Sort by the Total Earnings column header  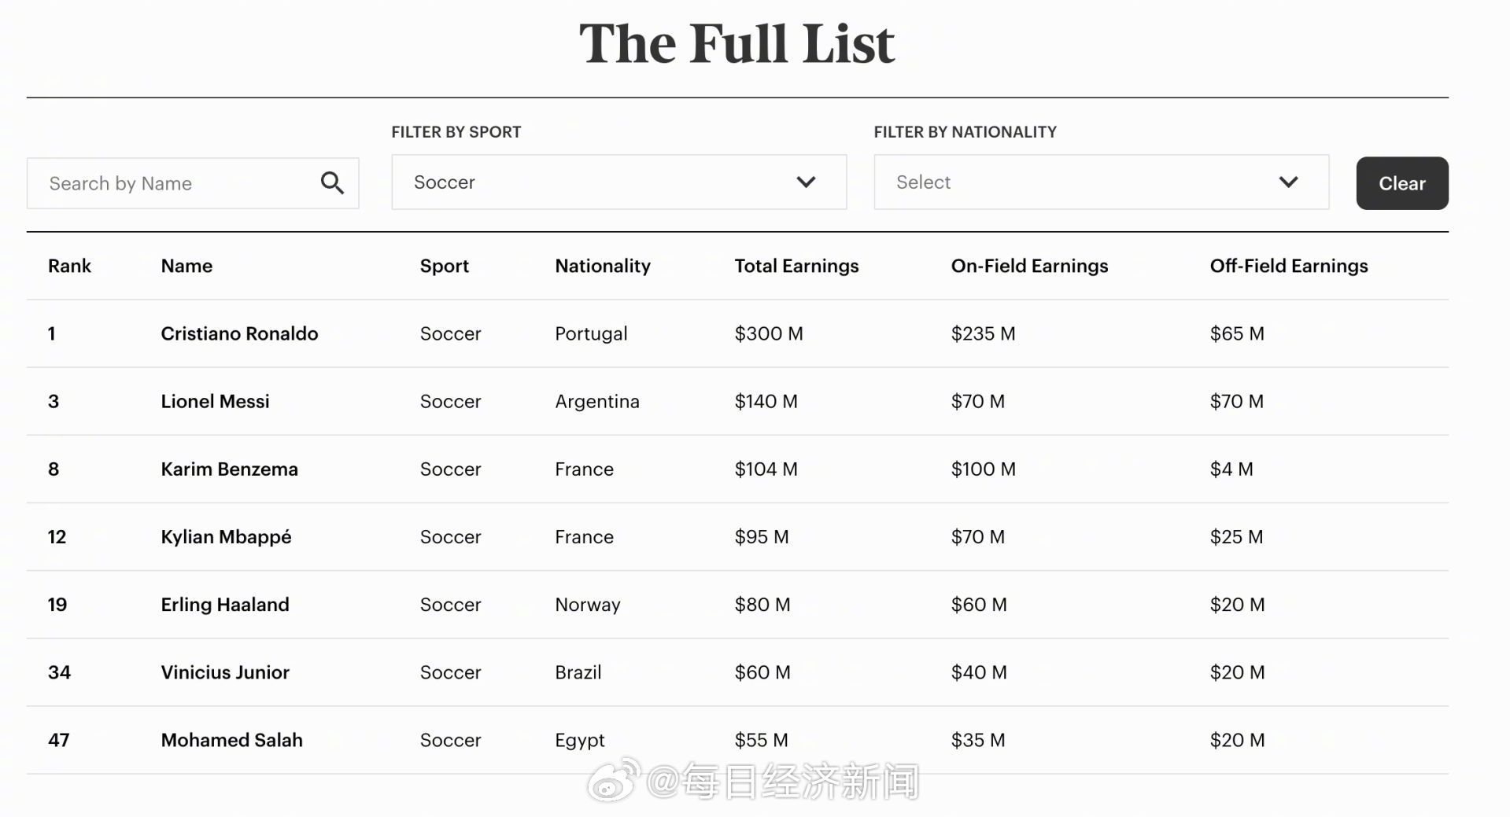coord(796,266)
